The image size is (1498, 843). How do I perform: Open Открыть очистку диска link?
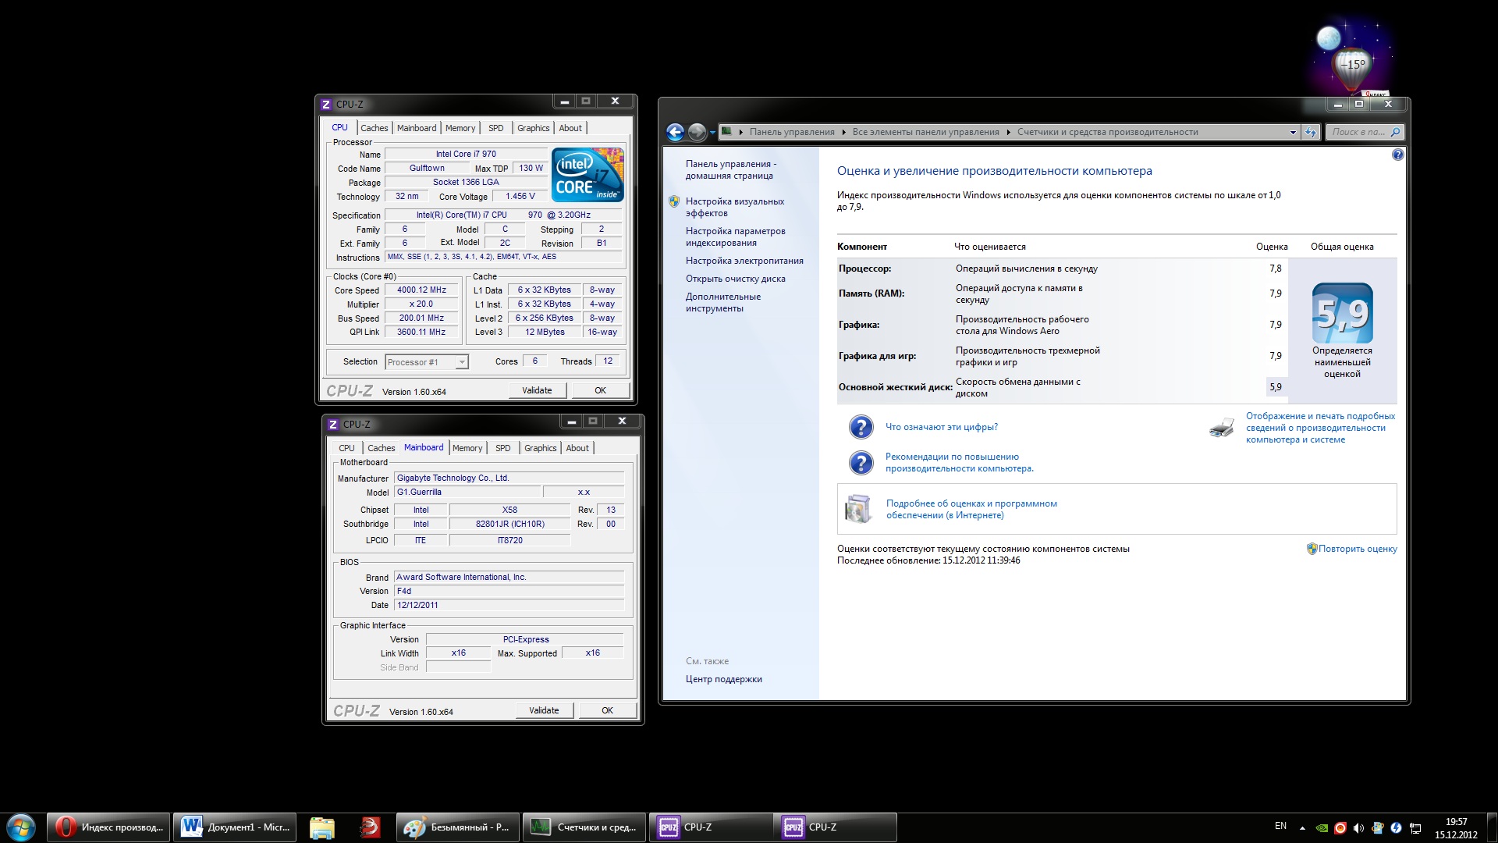pyautogui.click(x=736, y=279)
